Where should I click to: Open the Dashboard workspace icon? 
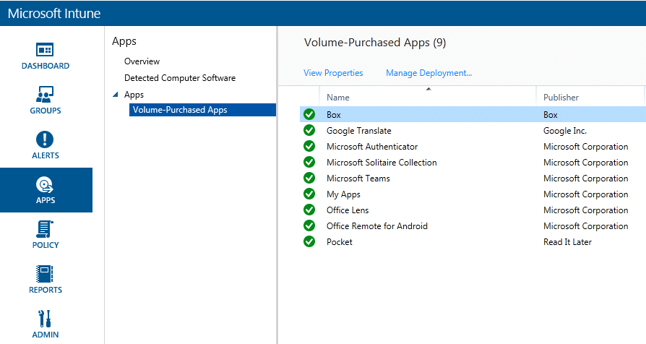click(45, 50)
